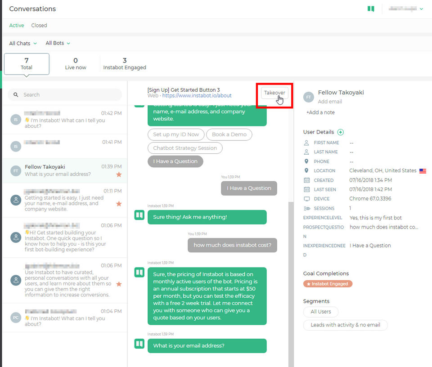Click the LOCATION pin icon

point(306,171)
